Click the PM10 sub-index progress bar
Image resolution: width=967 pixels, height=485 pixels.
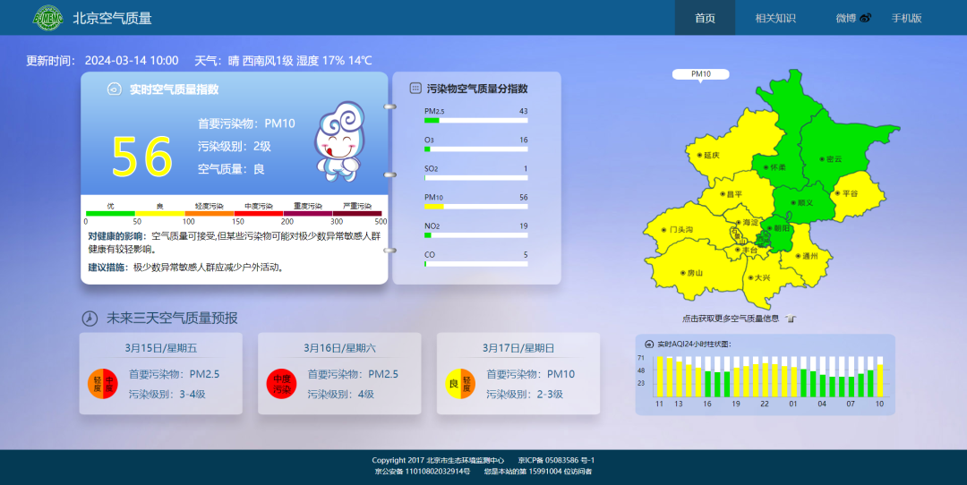coord(475,206)
